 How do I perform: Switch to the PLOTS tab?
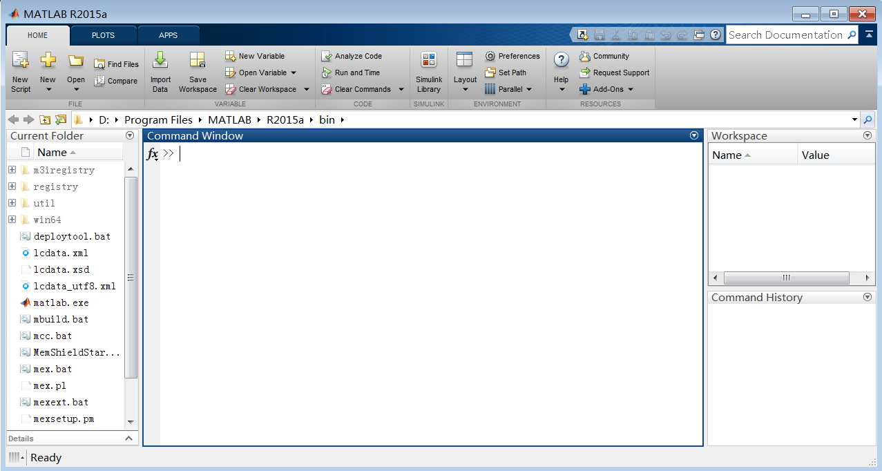click(x=103, y=35)
